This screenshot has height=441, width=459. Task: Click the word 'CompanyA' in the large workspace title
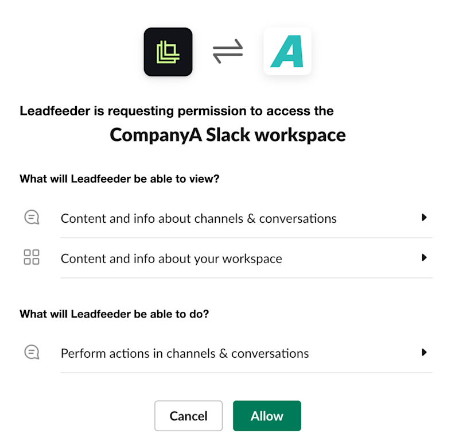click(155, 135)
